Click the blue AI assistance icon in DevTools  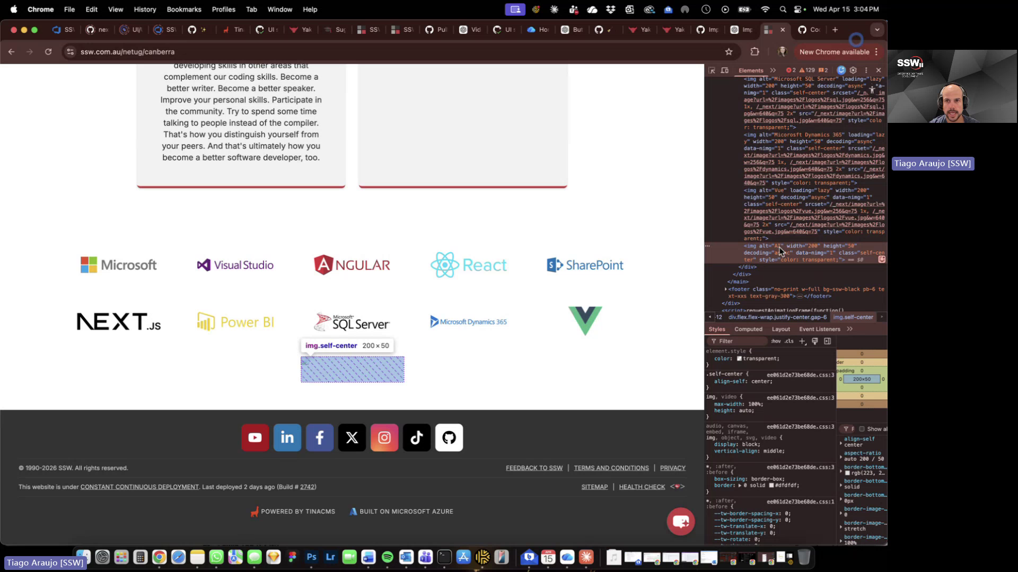tap(841, 70)
